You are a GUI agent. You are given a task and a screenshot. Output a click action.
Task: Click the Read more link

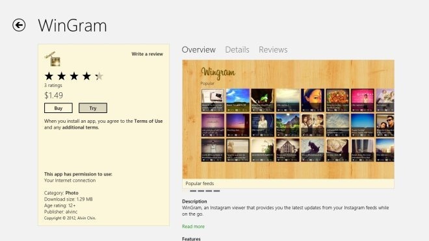[193, 227]
